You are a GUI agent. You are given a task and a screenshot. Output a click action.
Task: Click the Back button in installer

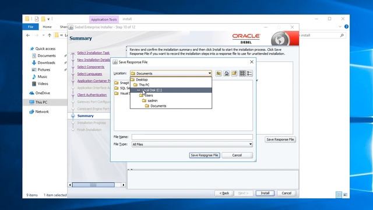coord(224,193)
